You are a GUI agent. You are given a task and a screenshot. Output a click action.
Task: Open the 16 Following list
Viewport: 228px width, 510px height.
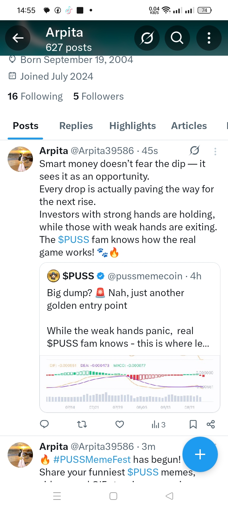pos(35,96)
